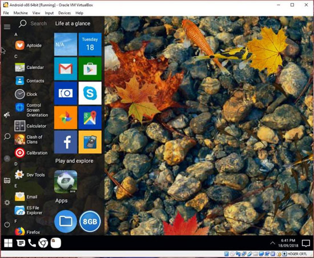Screen dimensions: 314x258
Task: Click the 'Life at a glance' heading
Action: [73, 23]
